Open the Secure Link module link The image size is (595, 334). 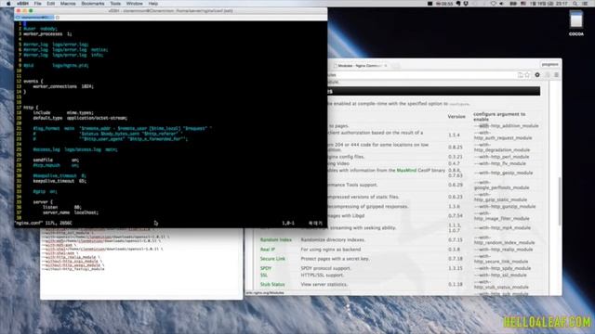272,259
